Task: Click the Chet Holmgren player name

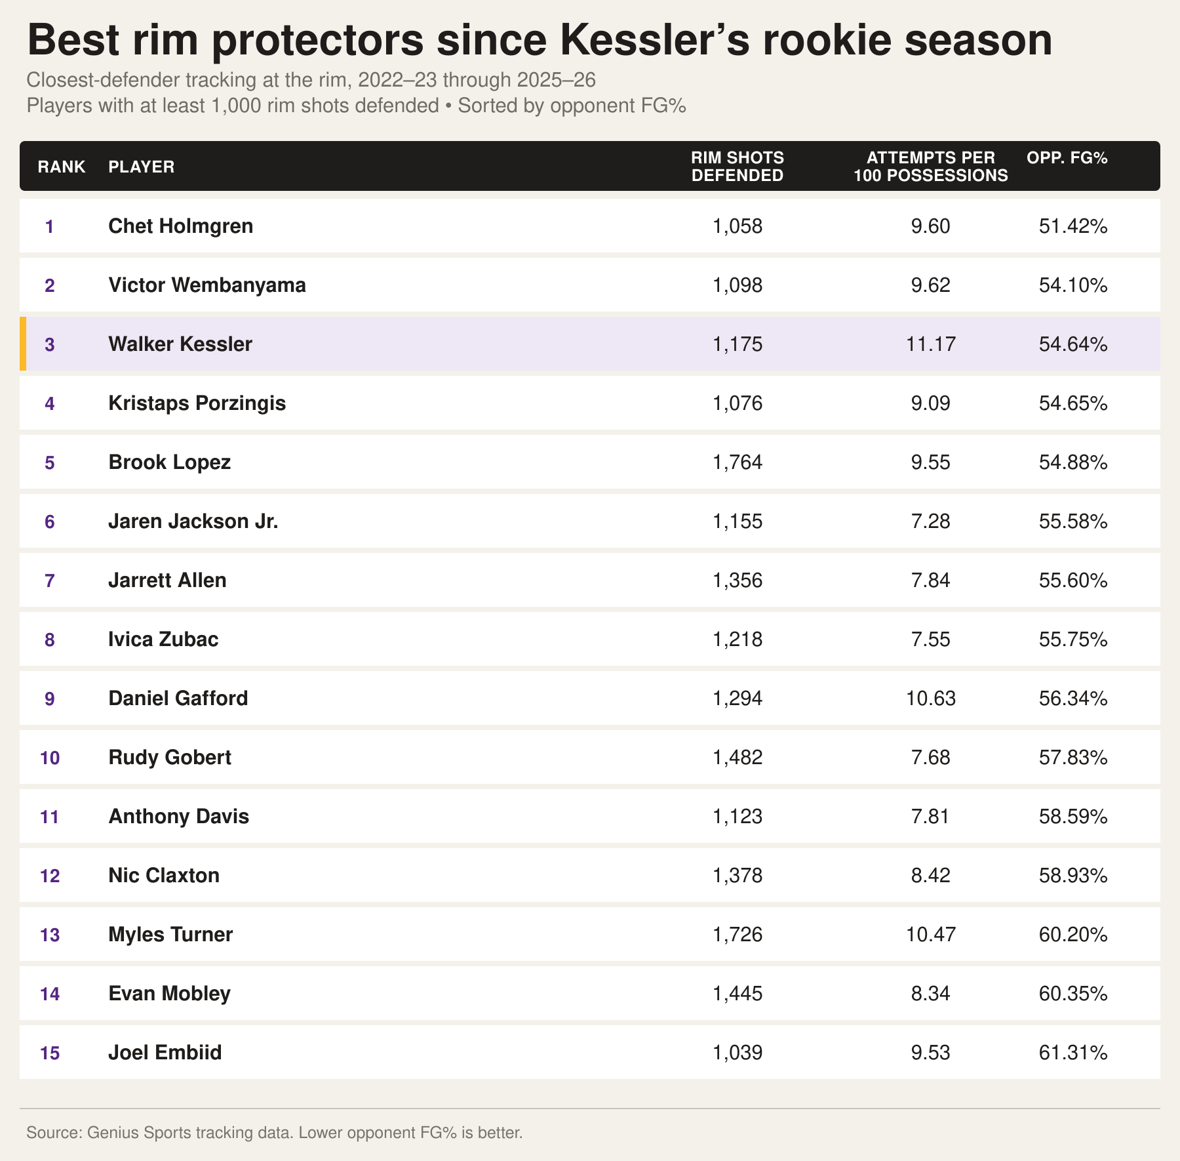Action: [181, 226]
